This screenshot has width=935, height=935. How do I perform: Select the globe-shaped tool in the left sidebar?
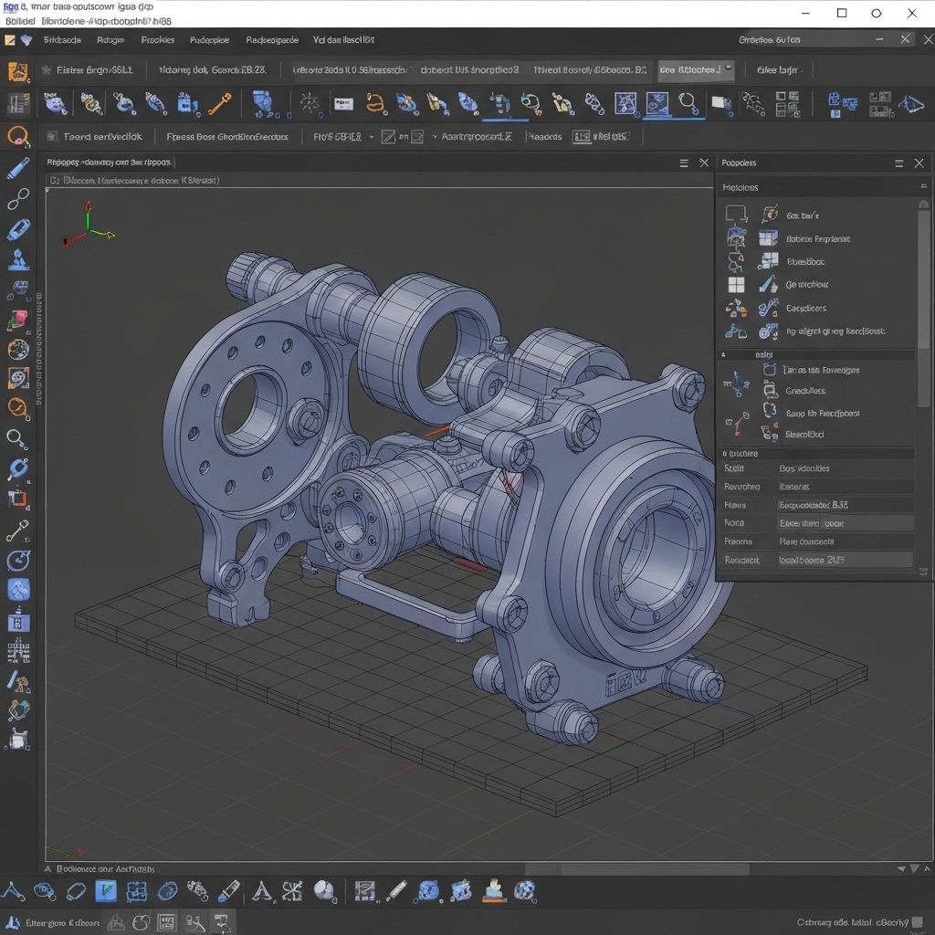point(19,349)
